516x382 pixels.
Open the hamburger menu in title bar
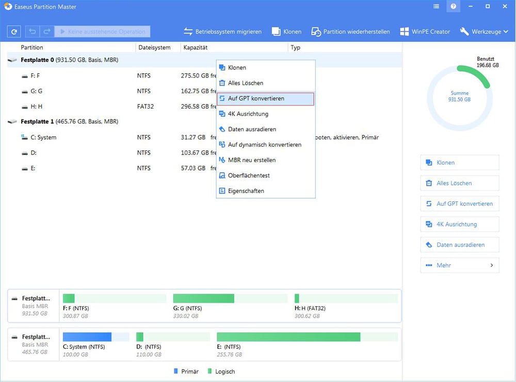[436, 6]
